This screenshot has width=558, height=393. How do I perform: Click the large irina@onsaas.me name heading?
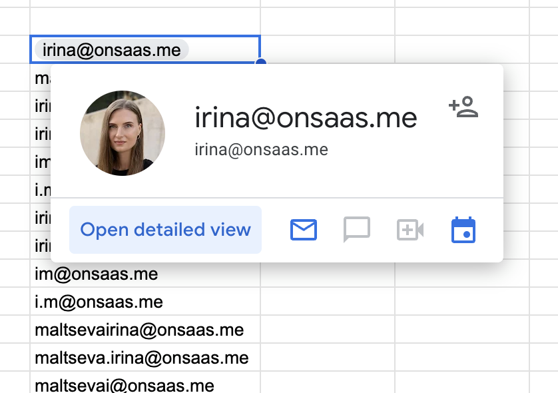click(306, 118)
